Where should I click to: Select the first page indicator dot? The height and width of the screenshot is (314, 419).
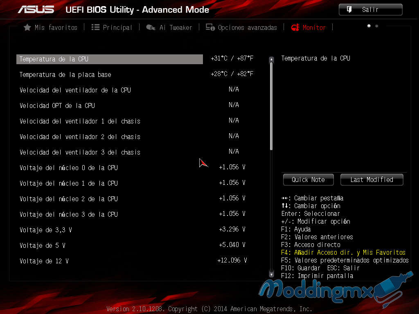[369, 26]
